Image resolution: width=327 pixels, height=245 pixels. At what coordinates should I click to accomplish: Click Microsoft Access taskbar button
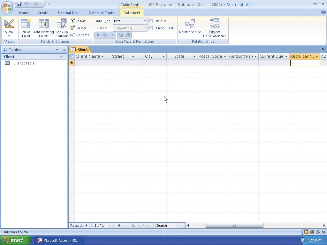pyautogui.click(x=59, y=241)
